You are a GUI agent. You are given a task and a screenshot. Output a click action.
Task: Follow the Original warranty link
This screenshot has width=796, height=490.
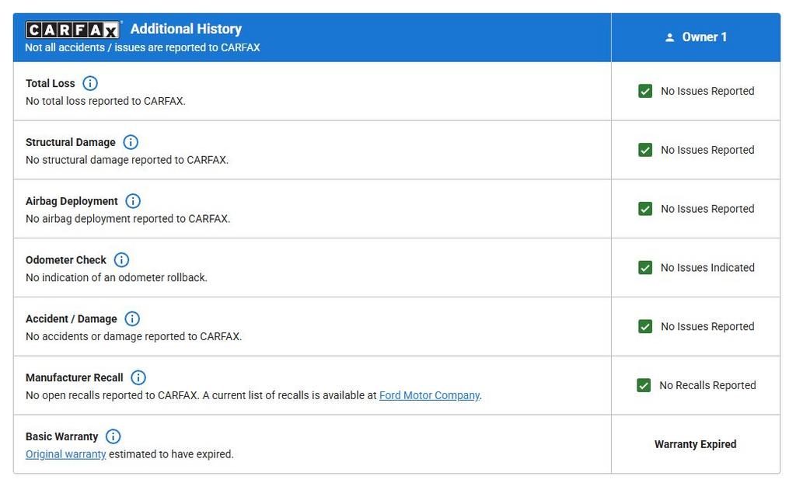65,454
